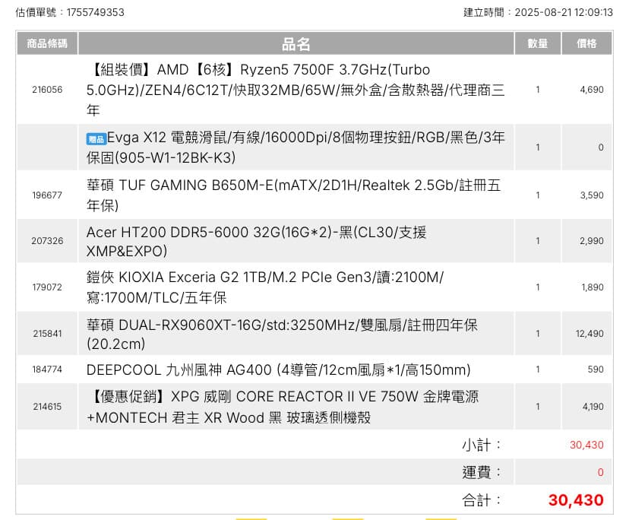Image resolution: width=629 pixels, height=520 pixels.
Task: Click barcode 196677
Action: 47,195
